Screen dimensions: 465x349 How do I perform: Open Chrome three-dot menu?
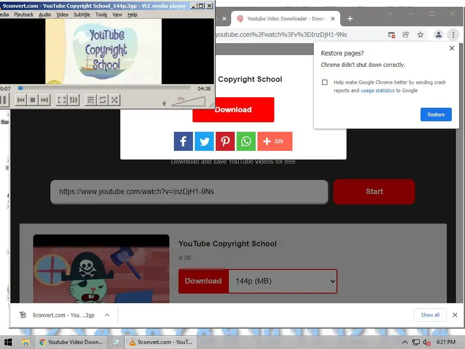[x=453, y=35]
